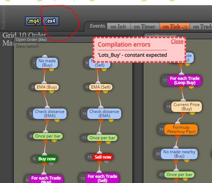
Task: Select block 19 Formula (Nearbuy Pips)
Action: tap(181, 129)
